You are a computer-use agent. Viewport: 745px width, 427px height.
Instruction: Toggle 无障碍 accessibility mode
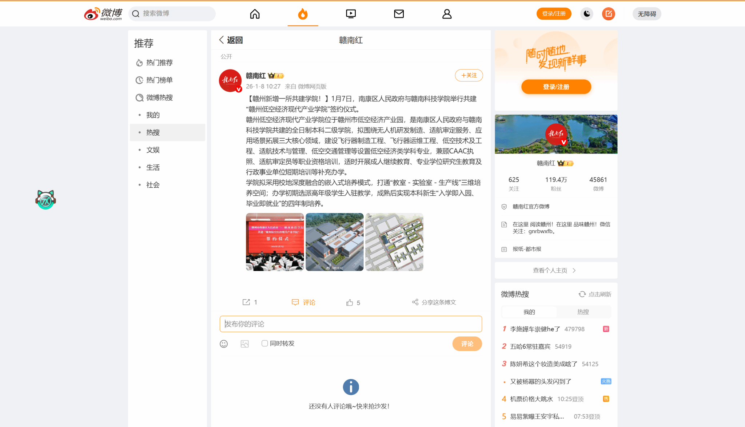coord(646,14)
